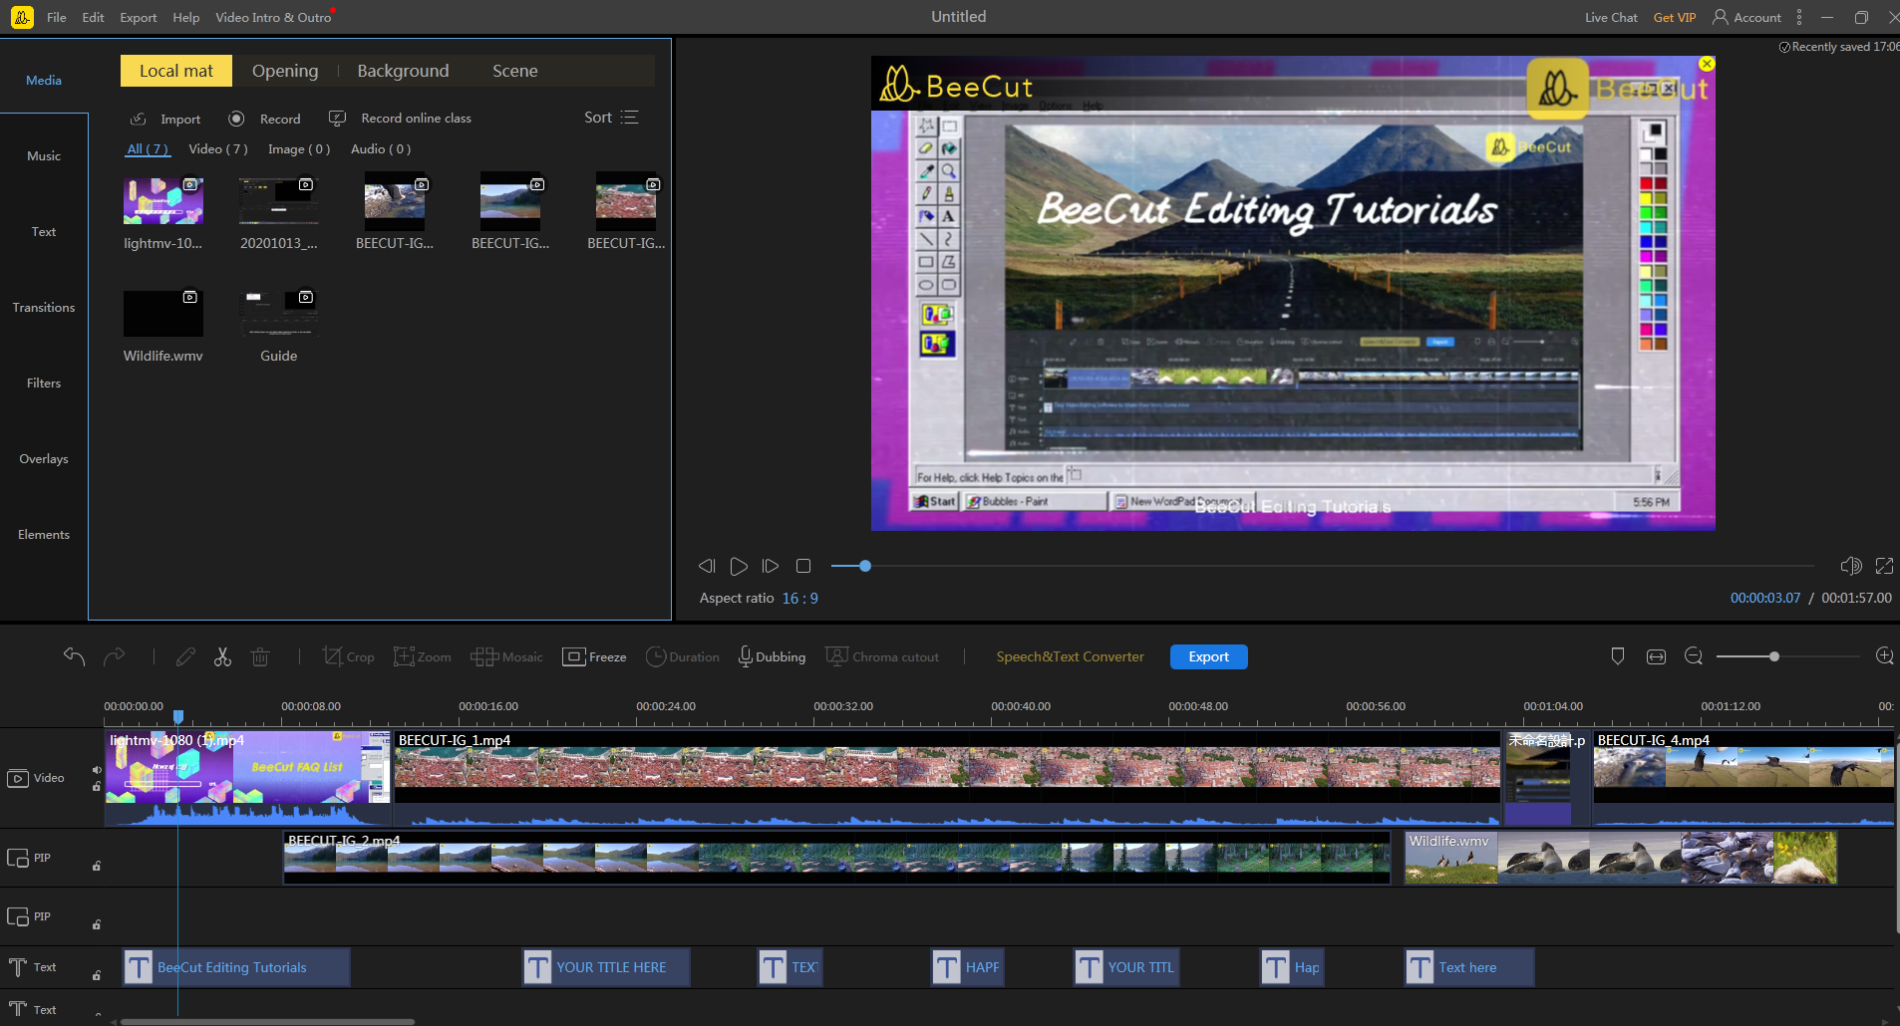Change the 16 : 9 aspect ratio
The height and width of the screenshot is (1026, 1900).
pyautogui.click(x=800, y=598)
